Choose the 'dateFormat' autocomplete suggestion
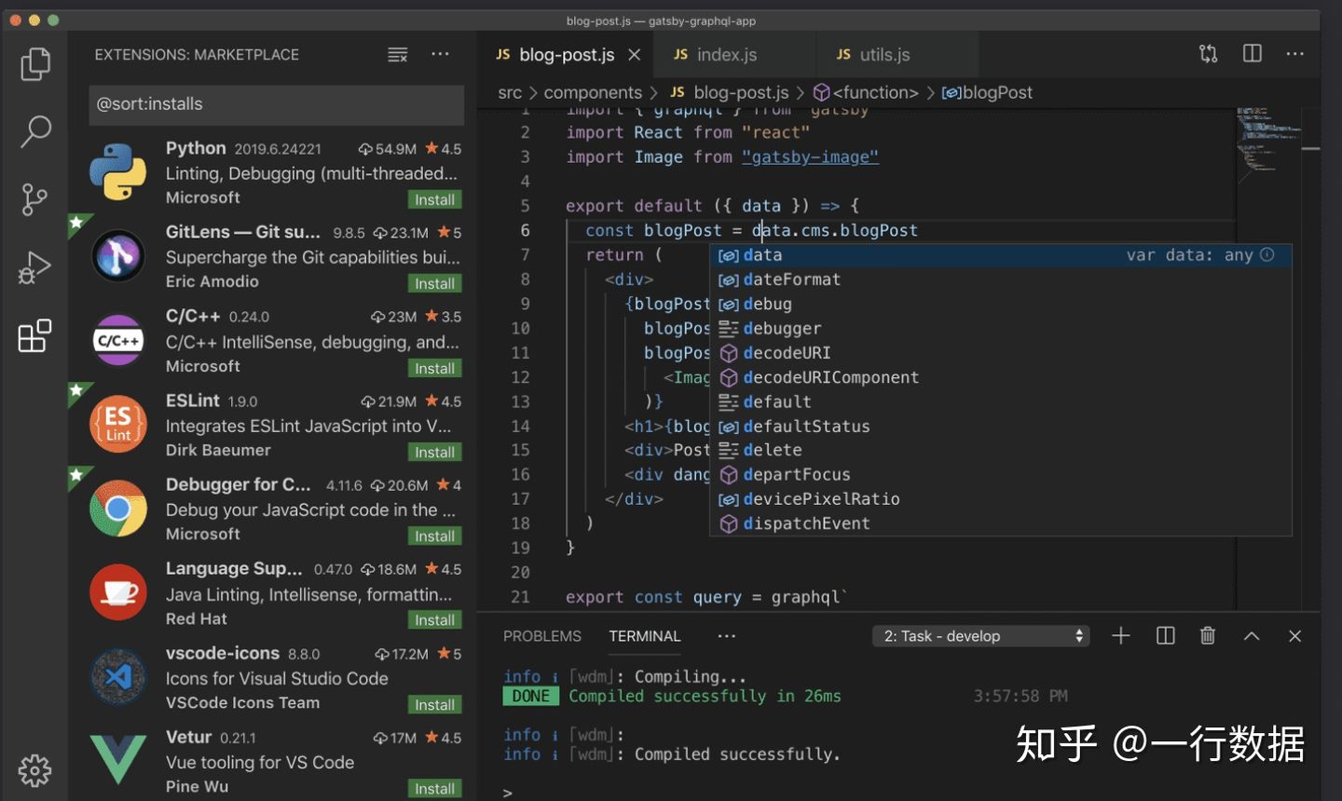This screenshot has height=801, width=1342. coord(1001,279)
